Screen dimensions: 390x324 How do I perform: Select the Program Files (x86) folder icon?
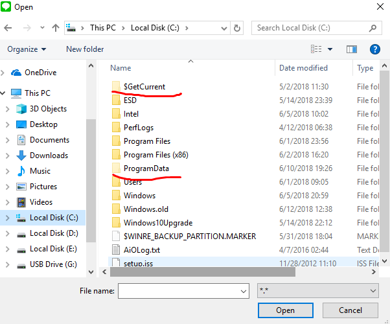pos(116,154)
